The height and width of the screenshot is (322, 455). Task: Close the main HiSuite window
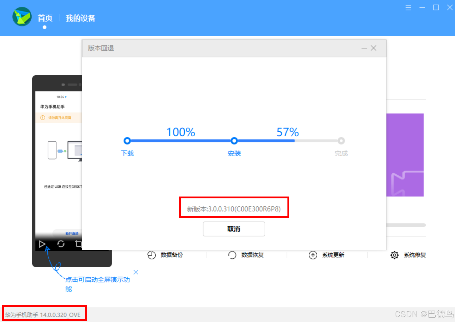coord(450,8)
